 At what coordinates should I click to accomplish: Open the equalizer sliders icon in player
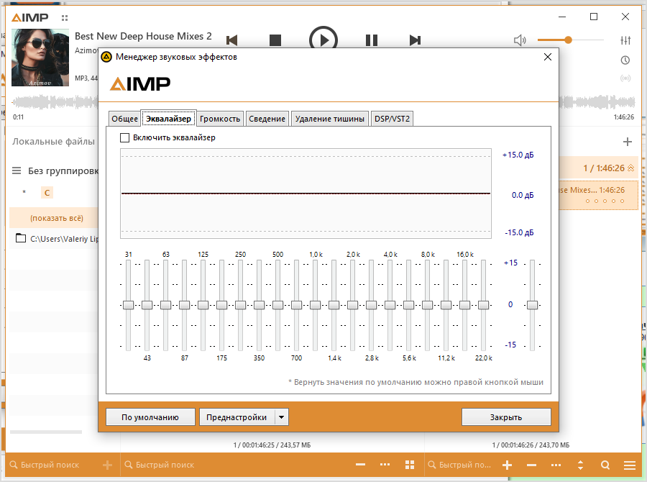tap(625, 40)
